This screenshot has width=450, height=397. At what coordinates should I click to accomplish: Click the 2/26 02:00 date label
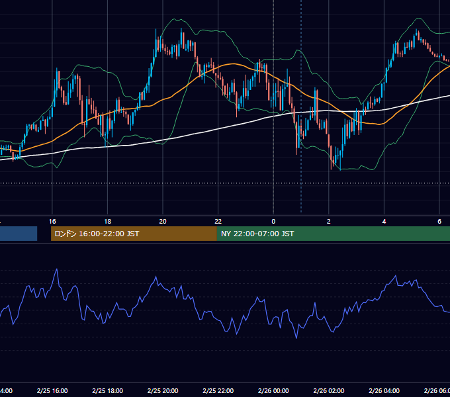pos(329,390)
